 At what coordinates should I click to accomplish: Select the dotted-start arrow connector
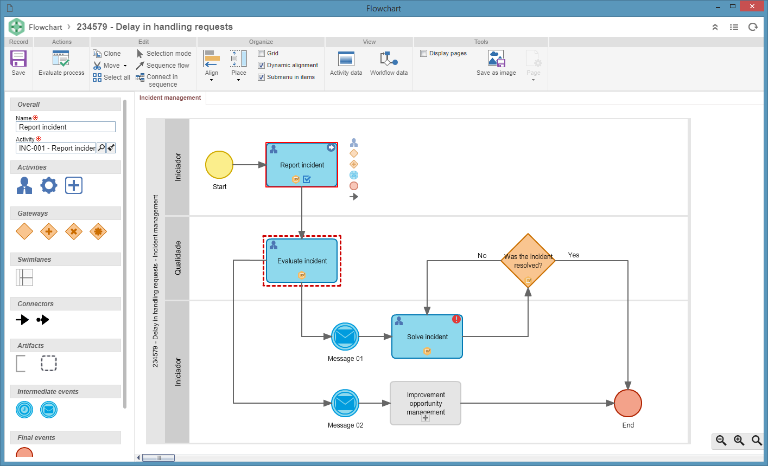click(x=43, y=320)
